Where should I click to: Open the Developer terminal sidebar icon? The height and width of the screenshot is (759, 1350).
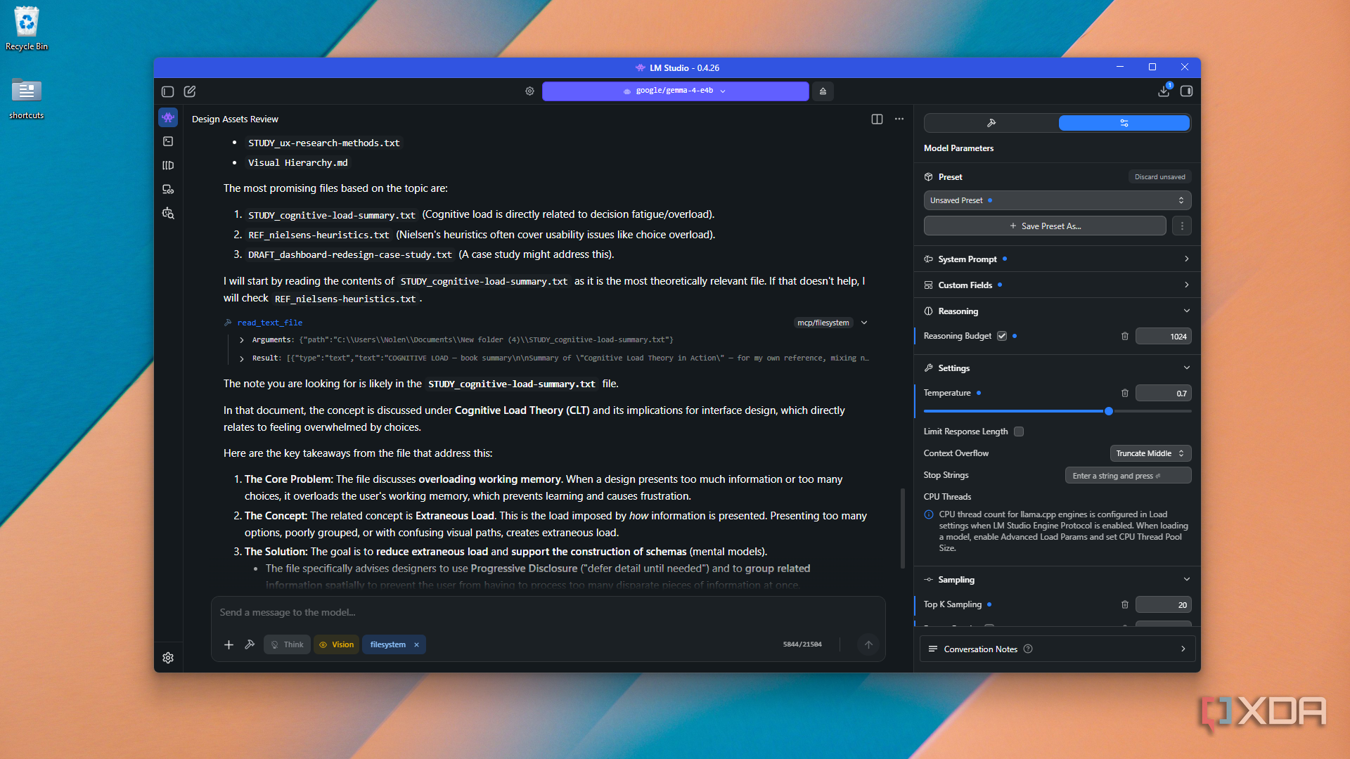[x=168, y=141]
